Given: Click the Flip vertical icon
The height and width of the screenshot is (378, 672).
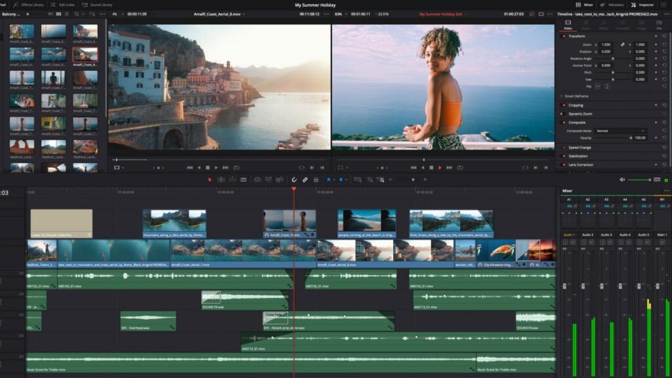Looking at the screenshot, I should click(607, 87).
